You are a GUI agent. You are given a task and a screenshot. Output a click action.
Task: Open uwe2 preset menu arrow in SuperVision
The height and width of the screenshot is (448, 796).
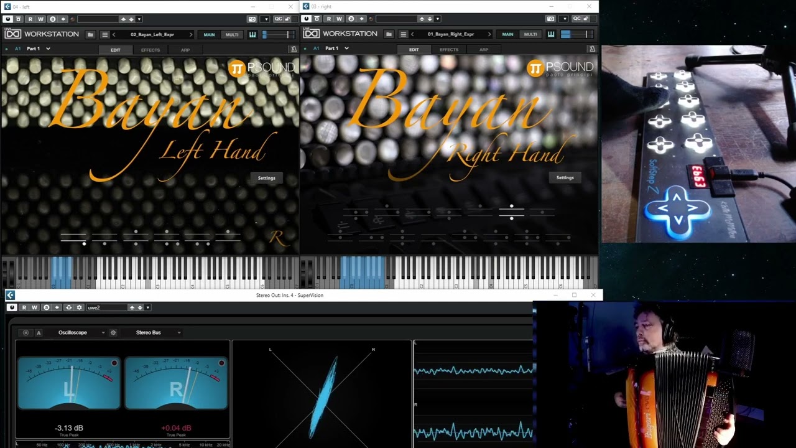tap(147, 307)
